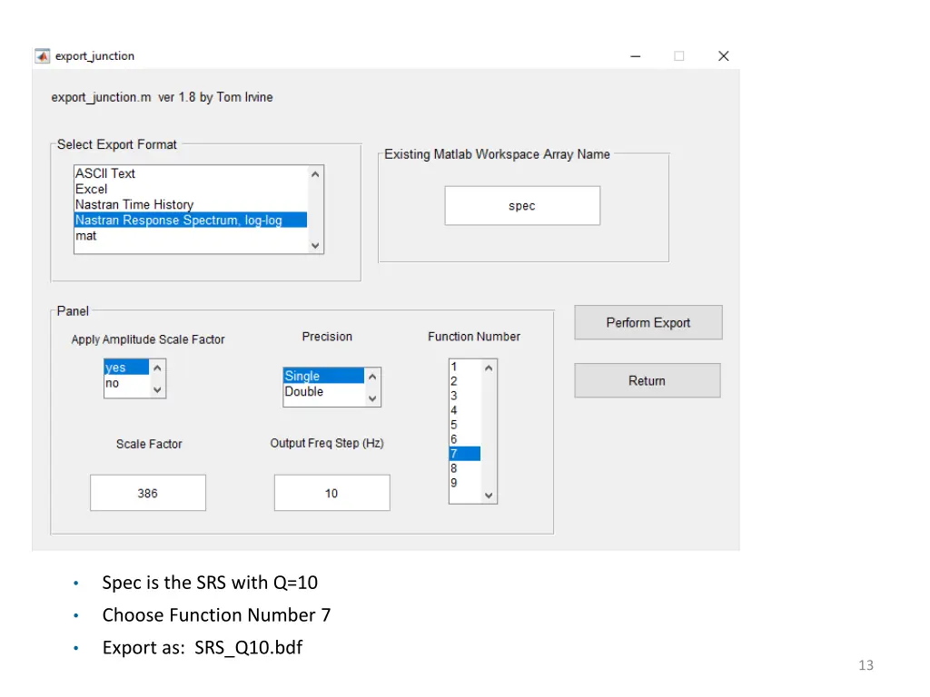Select Function Number 9
The height and width of the screenshot is (697, 930).
[465, 483]
